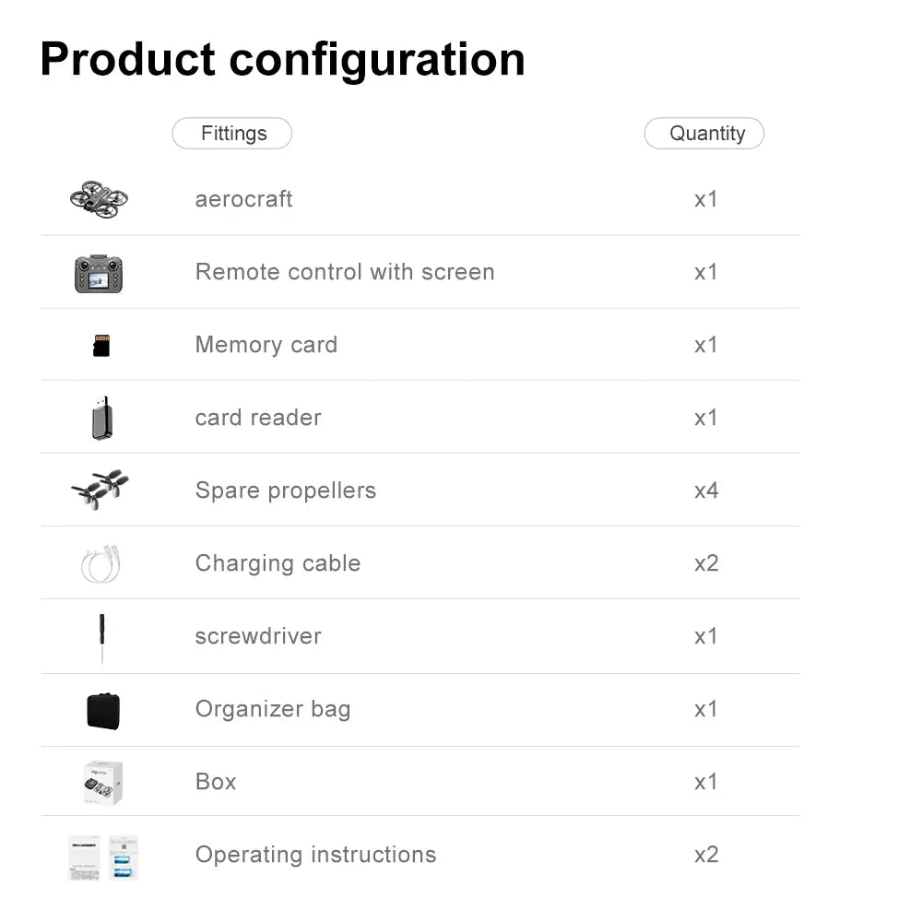Open the operating instructions thumbnail

(x=103, y=857)
